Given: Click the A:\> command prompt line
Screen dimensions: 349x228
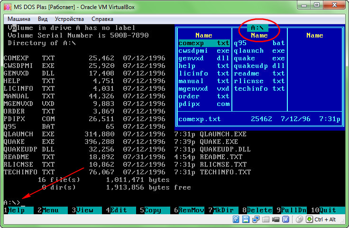Looking at the screenshot, I should coord(12,202).
